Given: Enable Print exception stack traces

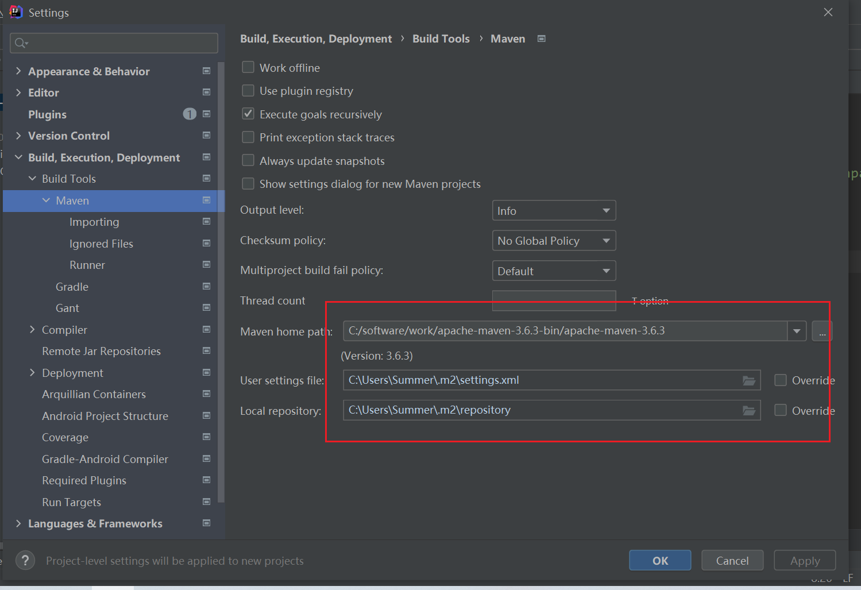Looking at the screenshot, I should click(x=248, y=137).
